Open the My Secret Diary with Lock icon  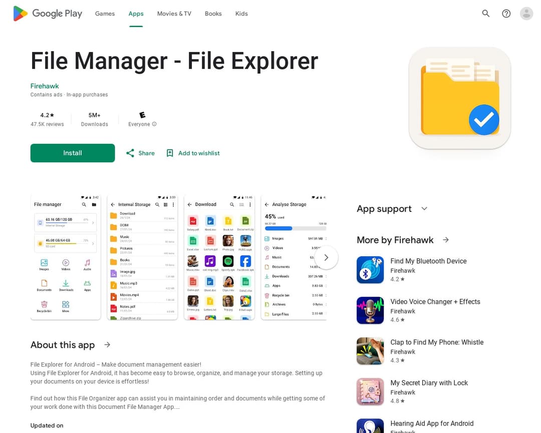coord(370,391)
